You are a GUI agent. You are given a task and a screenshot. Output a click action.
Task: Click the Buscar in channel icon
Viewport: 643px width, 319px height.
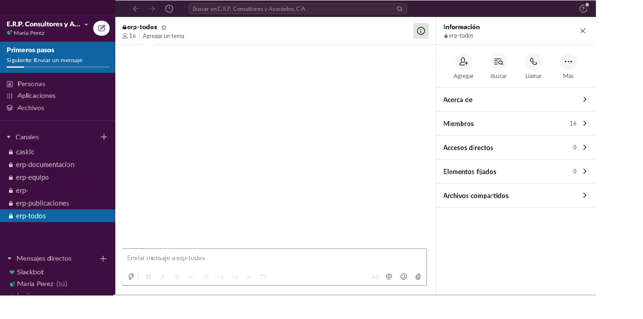coord(498,62)
